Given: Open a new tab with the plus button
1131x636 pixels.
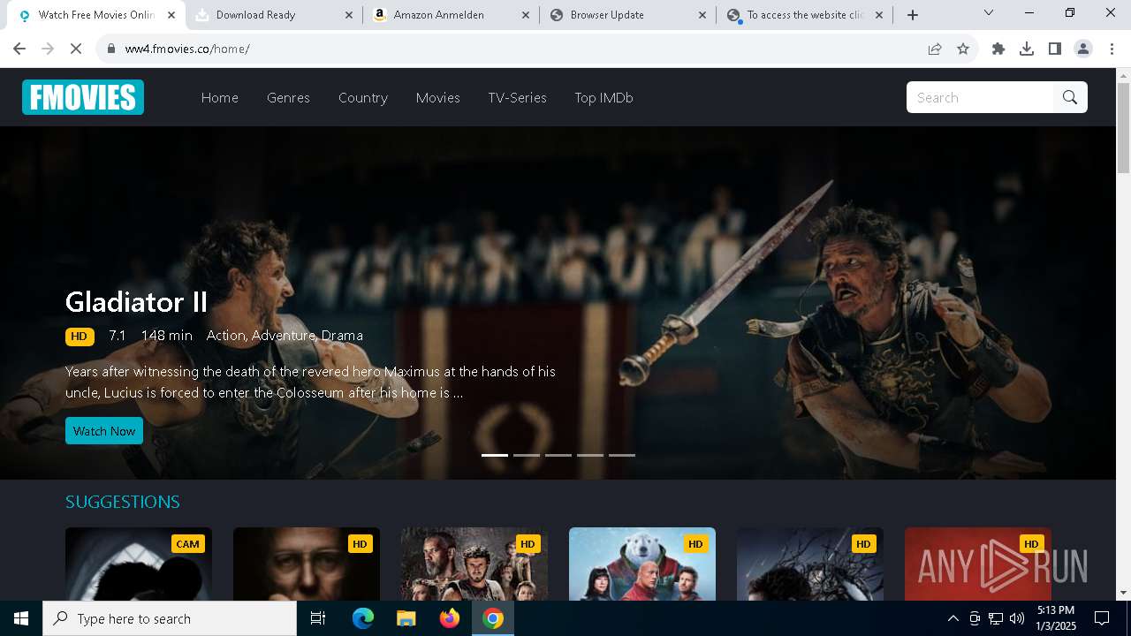Looking at the screenshot, I should (913, 15).
